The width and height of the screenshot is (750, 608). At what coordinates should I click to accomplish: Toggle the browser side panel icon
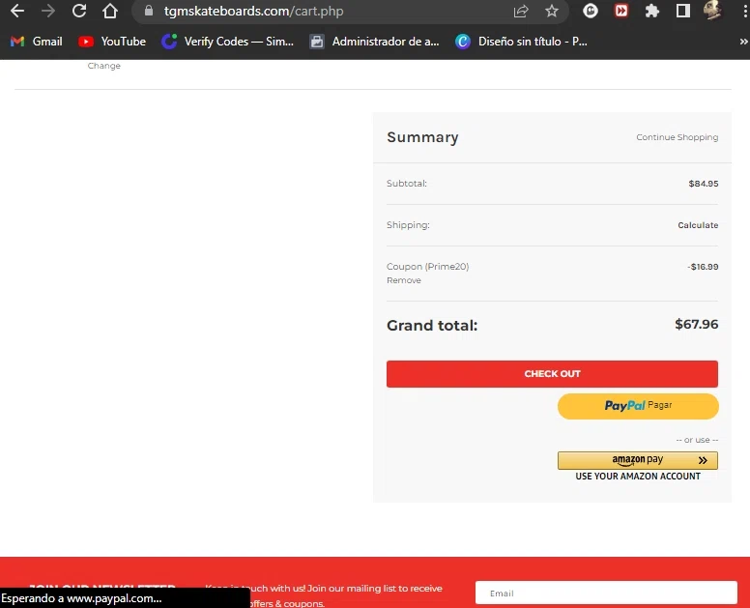click(683, 11)
